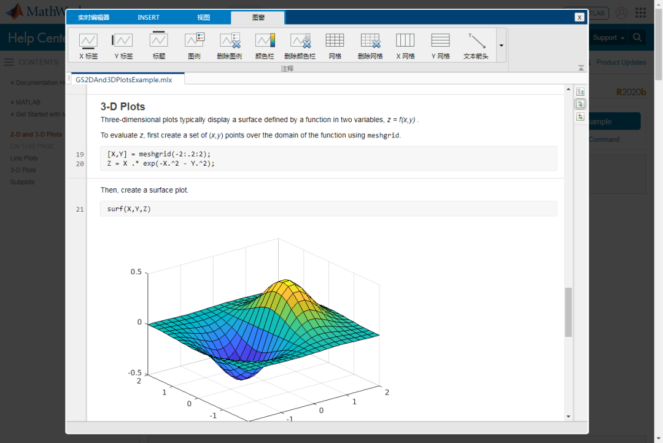This screenshot has width=663, height=443.
Task: Jump to Subplots section
Action: (23, 182)
